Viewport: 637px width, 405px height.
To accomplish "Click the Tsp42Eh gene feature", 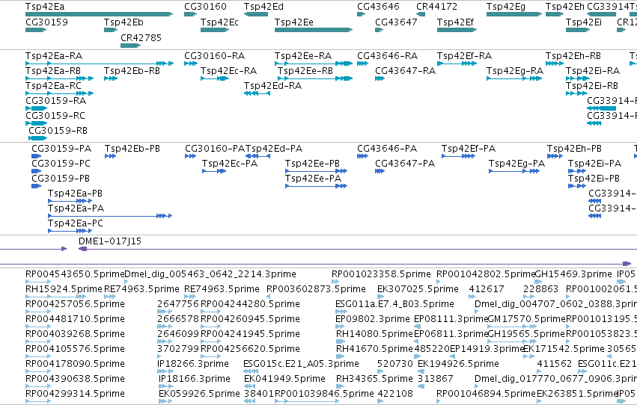I will coord(555,14).
